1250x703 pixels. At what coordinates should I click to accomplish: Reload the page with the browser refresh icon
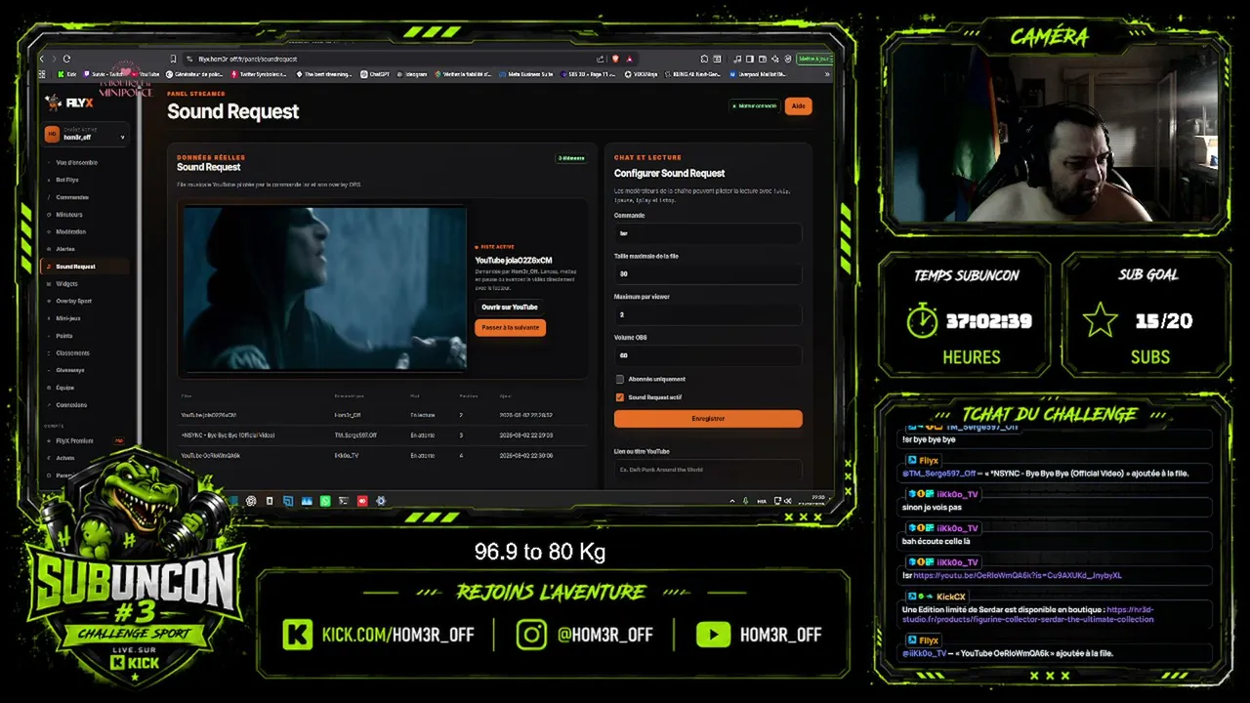[66, 59]
